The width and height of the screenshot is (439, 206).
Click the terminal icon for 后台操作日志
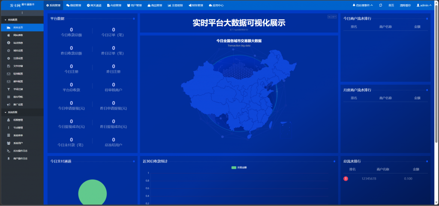[9, 151]
